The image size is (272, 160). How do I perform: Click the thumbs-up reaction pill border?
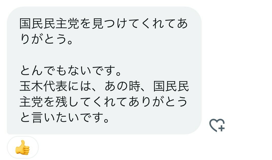(x=23, y=147)
